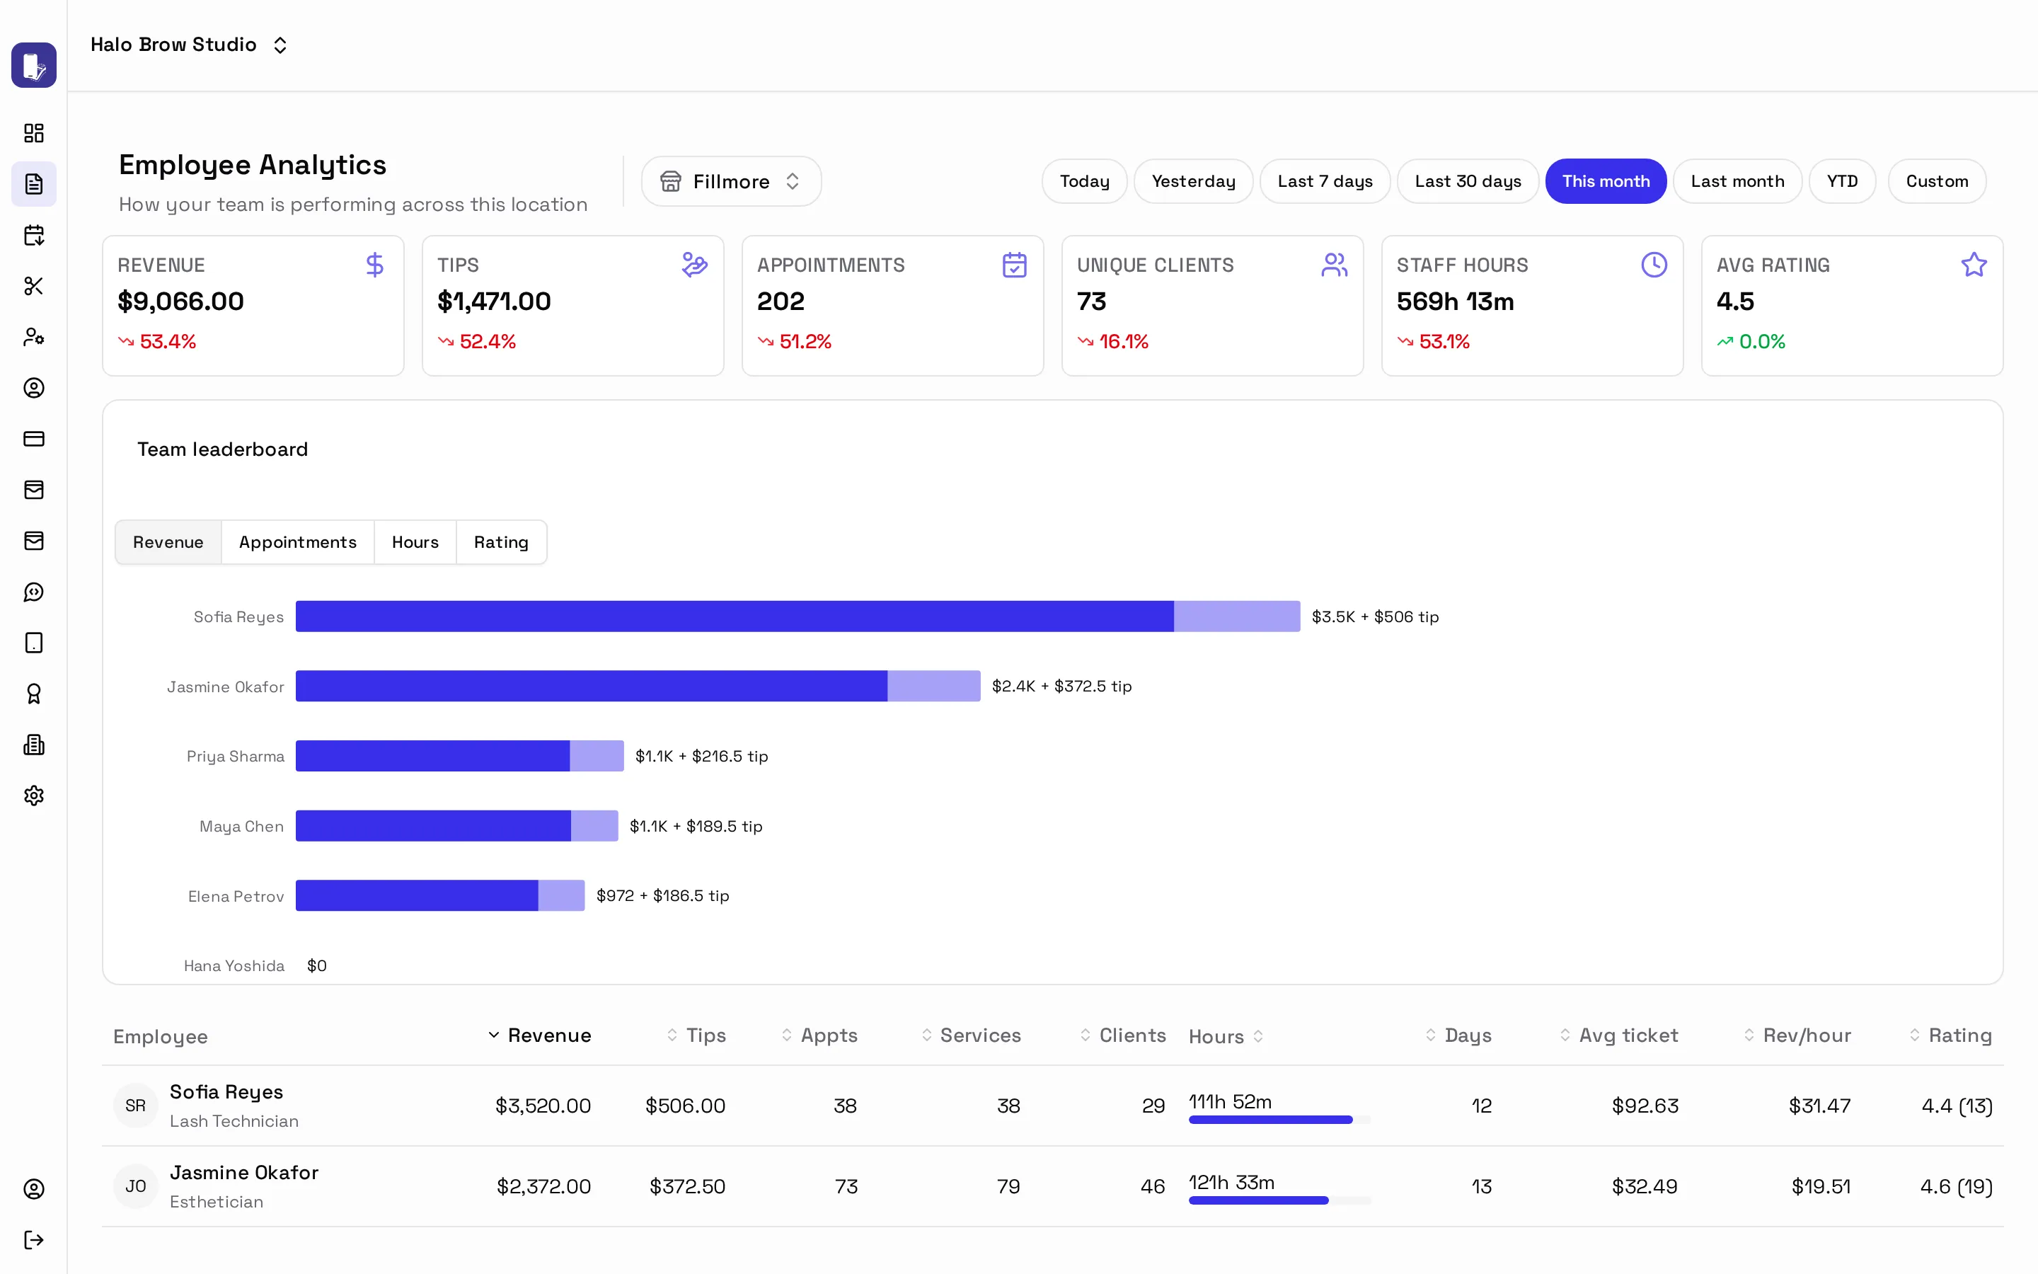Viewport: 2038px width, 1274px height.
Task: Click the SR avatar for Sofia Reyes
Action: (x=136, y=1106)
